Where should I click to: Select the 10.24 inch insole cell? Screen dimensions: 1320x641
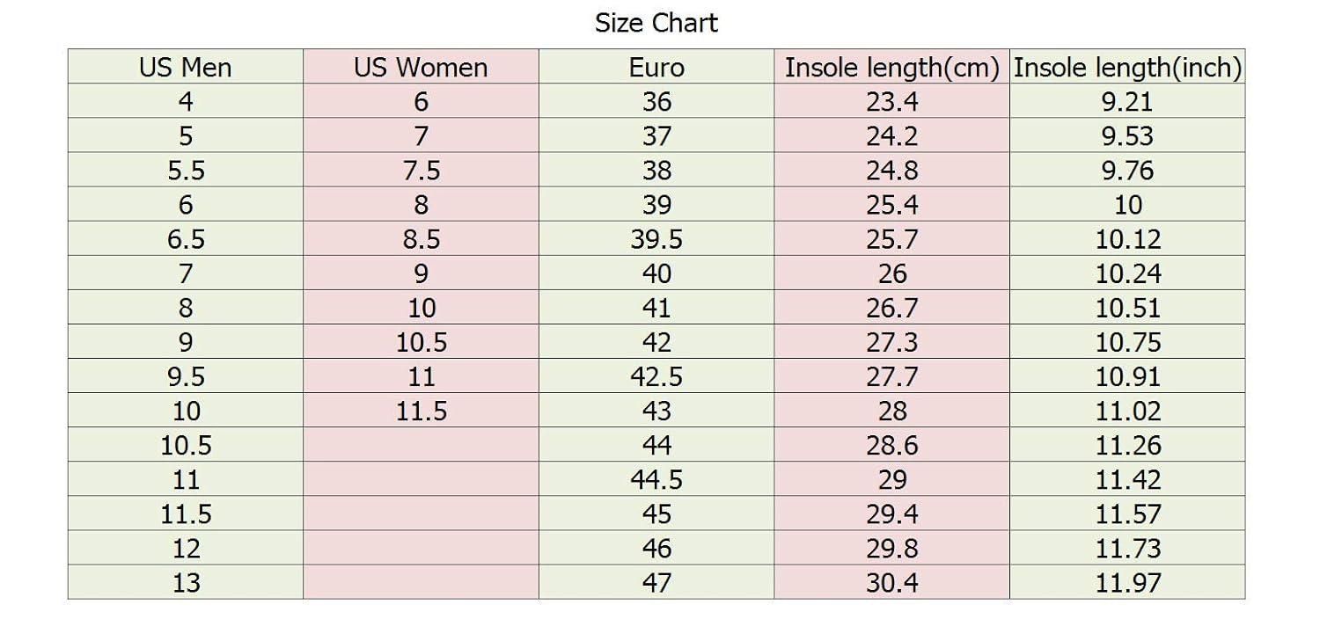click(1127, 273)
